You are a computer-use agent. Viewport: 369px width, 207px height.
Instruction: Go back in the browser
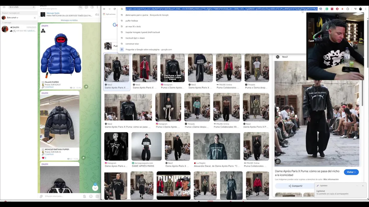104,9
